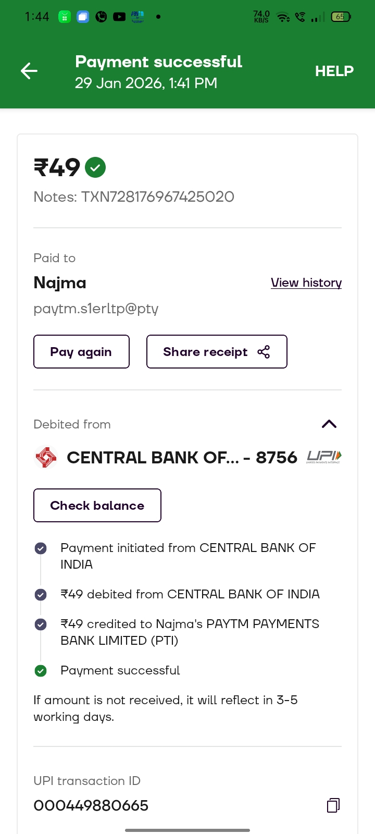The width and height of the screenshot is (375, 834).
Task: Tap the UPI logo icon
Action: click(323, 457)
